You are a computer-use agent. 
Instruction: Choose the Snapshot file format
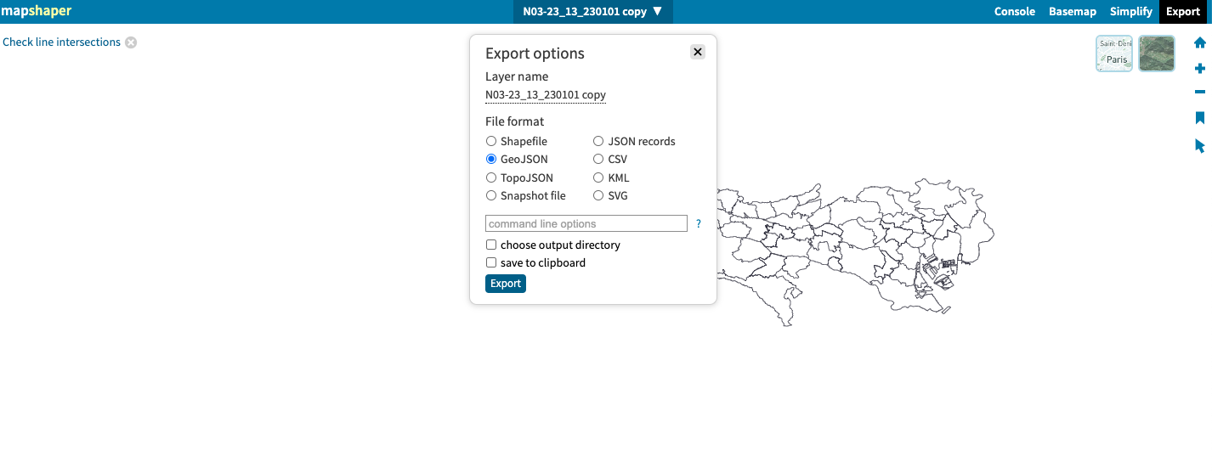pos(491,195)
